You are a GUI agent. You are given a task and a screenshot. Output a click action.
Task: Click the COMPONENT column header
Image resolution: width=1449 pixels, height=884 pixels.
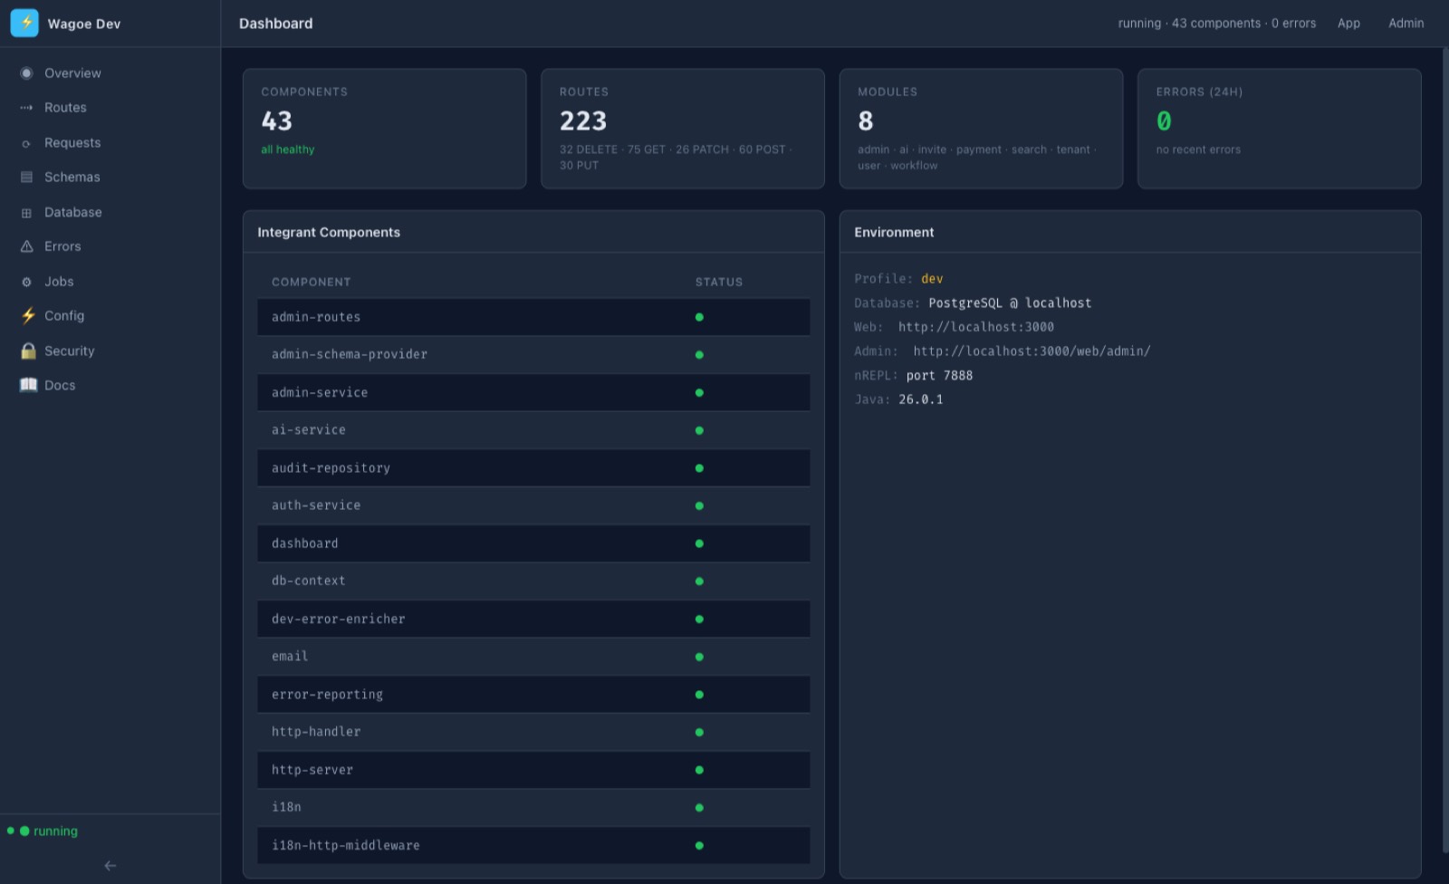coord(311,283)
